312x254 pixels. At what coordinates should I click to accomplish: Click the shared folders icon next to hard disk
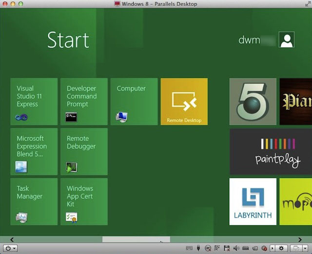[255, 248]
